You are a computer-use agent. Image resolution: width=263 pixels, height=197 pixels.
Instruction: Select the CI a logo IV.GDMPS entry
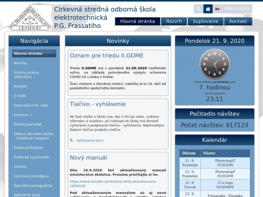click(225, 185)
